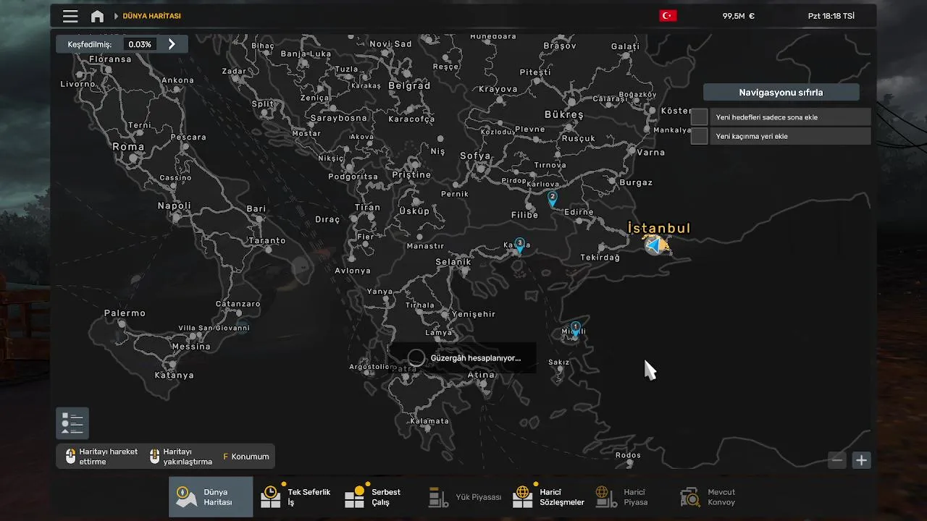927x521 pixels.
Task: Open the hamburger main menu
Action: (x=70, y=16)
